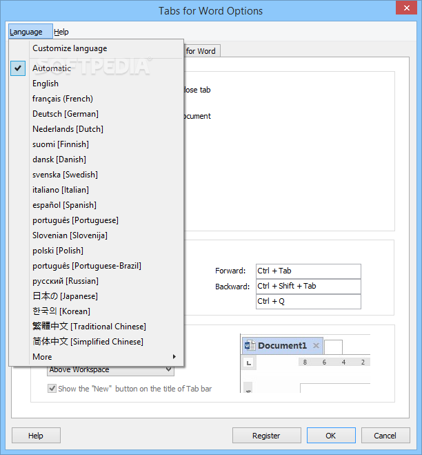The height and width of the screenshot is (455, 422).
Task: Confirm with the OK button
Action: tap(331, 435)
